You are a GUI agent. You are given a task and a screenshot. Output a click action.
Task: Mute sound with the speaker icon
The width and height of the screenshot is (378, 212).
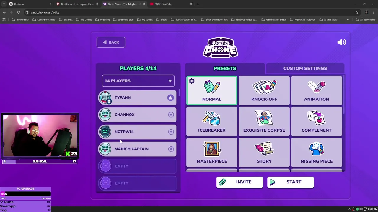coord(342,42)
